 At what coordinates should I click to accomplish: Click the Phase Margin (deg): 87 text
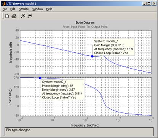pyautogui.click(x=57, y=86)
